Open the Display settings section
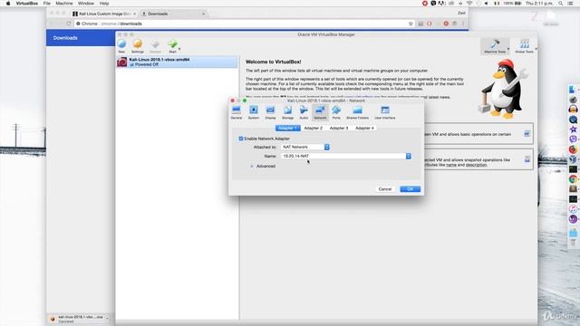Image resolution: width=580 pixels, height=326 pixels. coord(270,112)
